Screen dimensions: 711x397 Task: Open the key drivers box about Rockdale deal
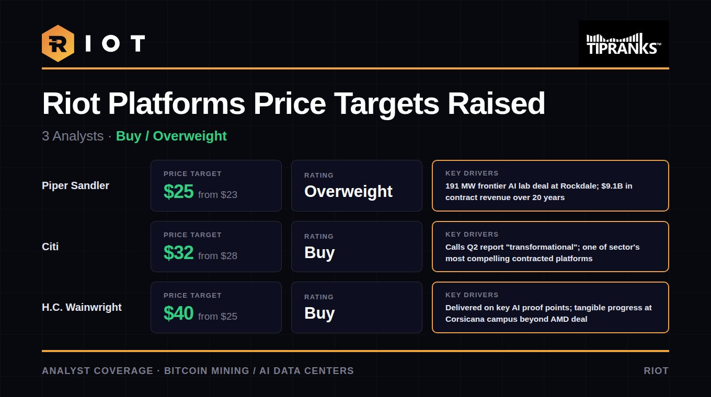pos(551,185)
